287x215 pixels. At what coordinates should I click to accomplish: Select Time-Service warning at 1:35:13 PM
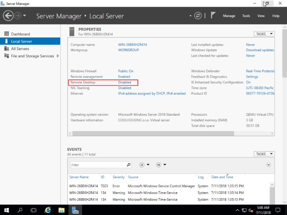(x=156, y=200)
